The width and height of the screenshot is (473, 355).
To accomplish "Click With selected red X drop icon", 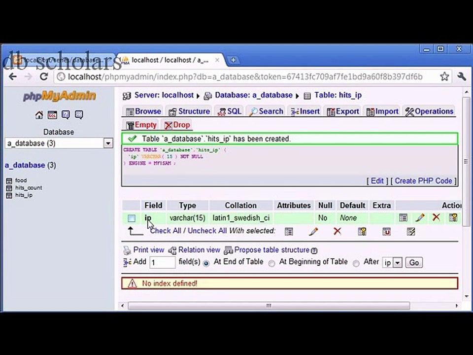I will point(337,231).
